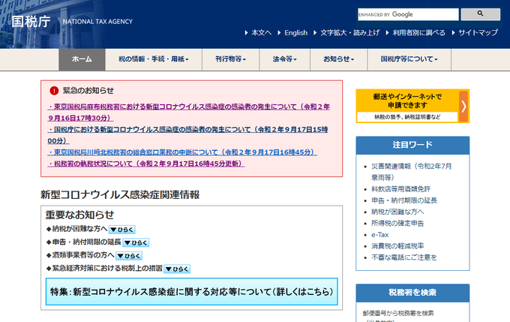The width and height of the screenshot is (510, 322).
Task: Click 特集：新型コロナウイルス感染症 banner
Action: 191,291
